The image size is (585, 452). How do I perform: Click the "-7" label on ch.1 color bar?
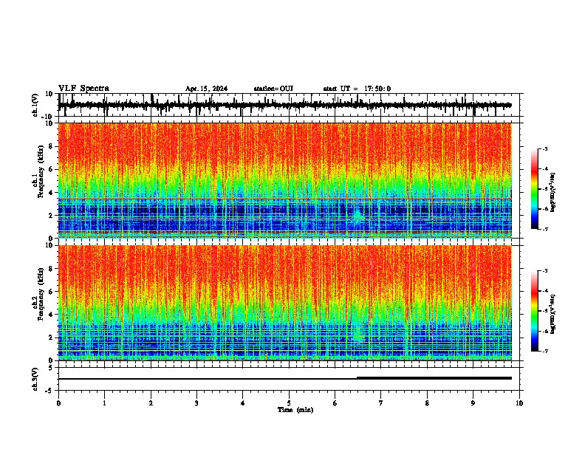click(545, 229)
